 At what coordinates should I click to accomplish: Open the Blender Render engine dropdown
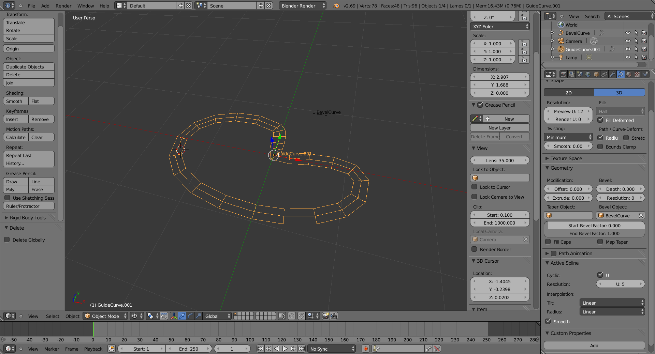[x=302, y=6]
